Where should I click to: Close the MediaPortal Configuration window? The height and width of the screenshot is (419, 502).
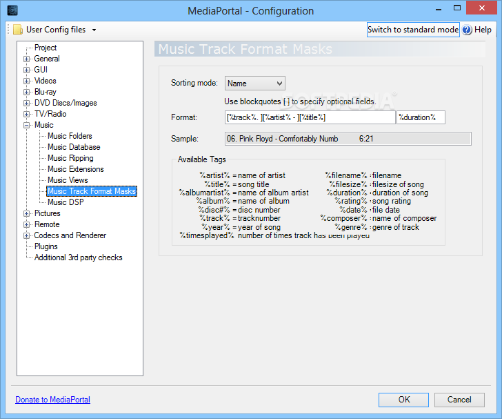coord(482,8)
